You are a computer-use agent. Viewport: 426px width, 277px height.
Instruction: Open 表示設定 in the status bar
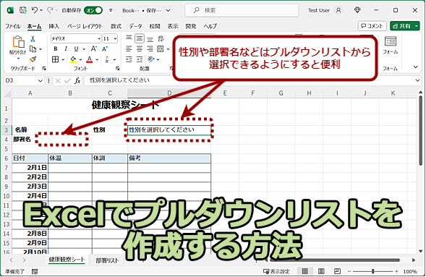point(276,271)
